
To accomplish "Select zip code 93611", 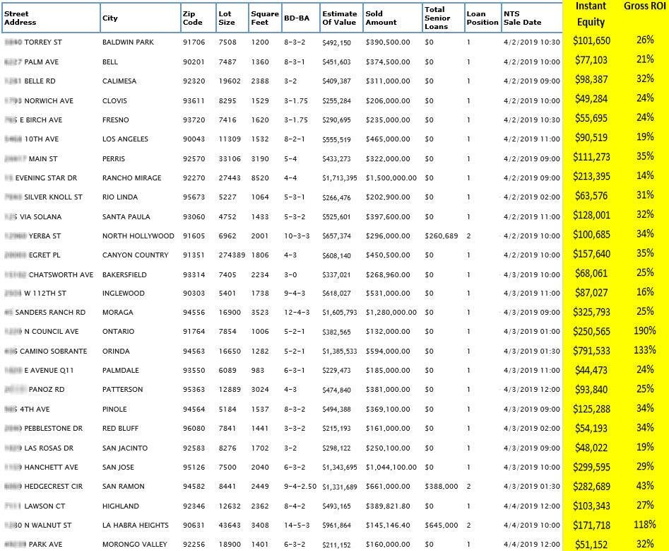I will click(194, 101).
